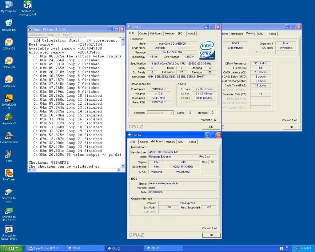
Task: Switch to Memory tab in top CPU-Z window
Action: 170,34
